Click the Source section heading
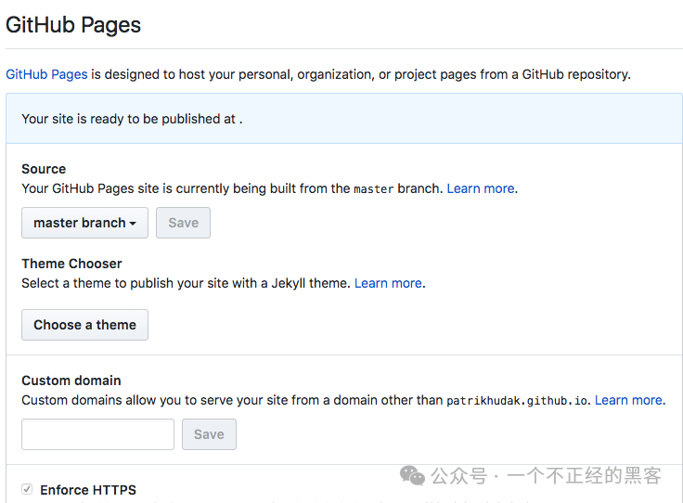 (44, 169)
